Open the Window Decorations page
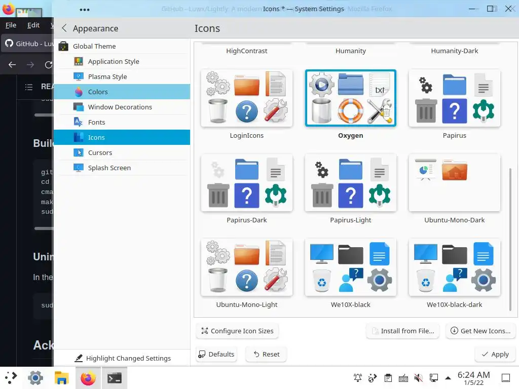 click(122, 107)
